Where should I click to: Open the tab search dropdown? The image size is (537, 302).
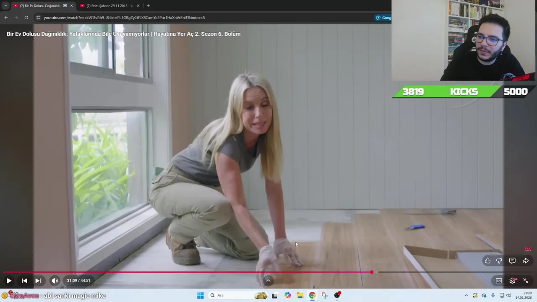(x=5, y=6)
